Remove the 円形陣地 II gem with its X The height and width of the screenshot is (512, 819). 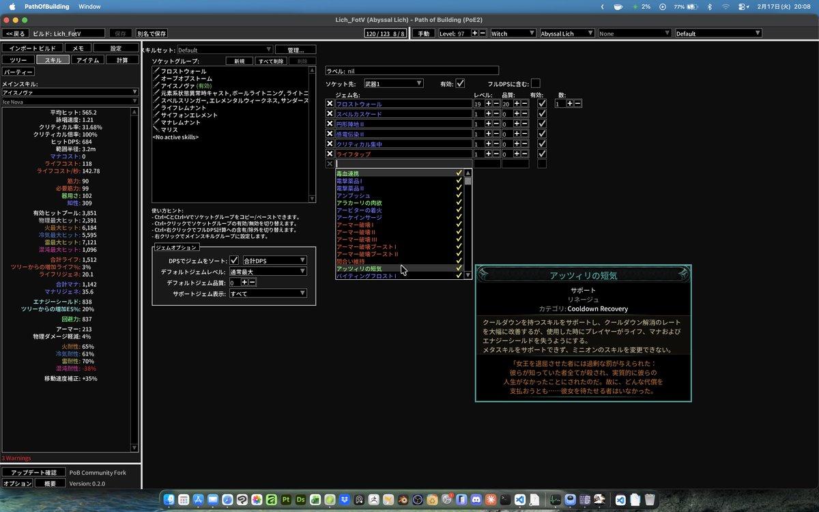tap(330, 124)
